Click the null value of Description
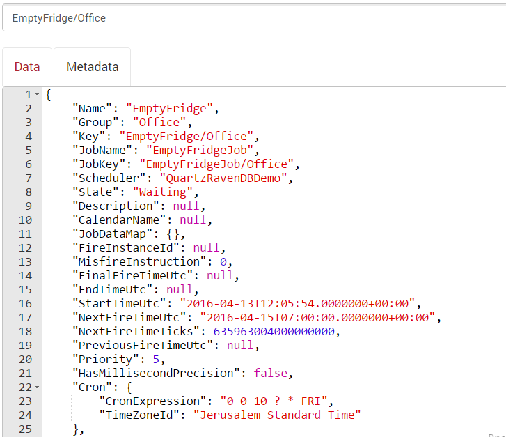The image size is (506, 437). coord(187,206)
